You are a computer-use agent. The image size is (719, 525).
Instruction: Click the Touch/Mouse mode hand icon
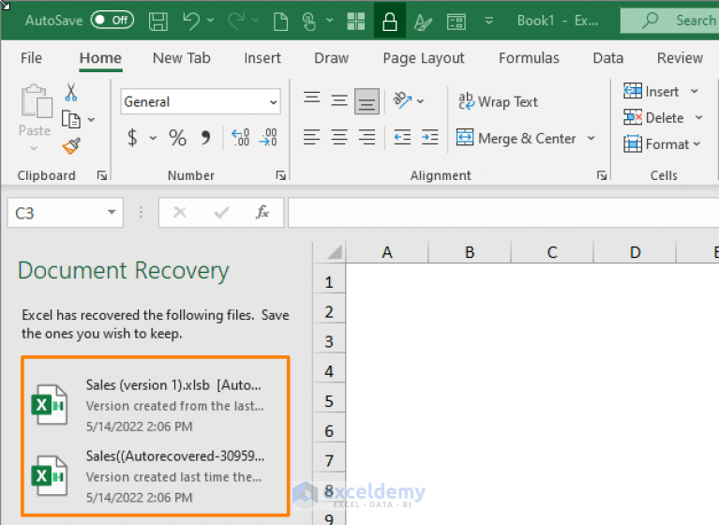[309, 21]
